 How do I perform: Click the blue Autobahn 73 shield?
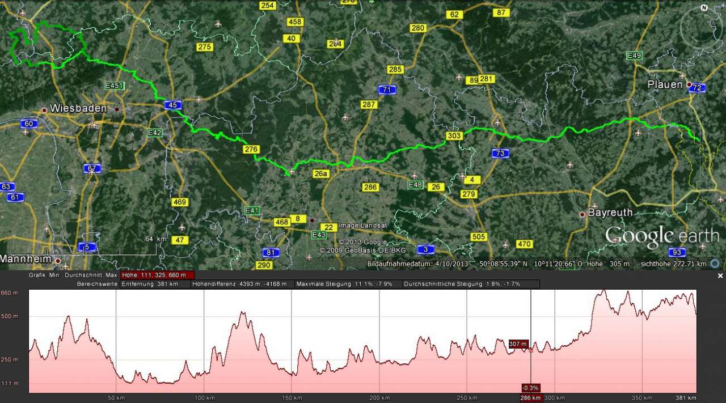coord(500,153)
